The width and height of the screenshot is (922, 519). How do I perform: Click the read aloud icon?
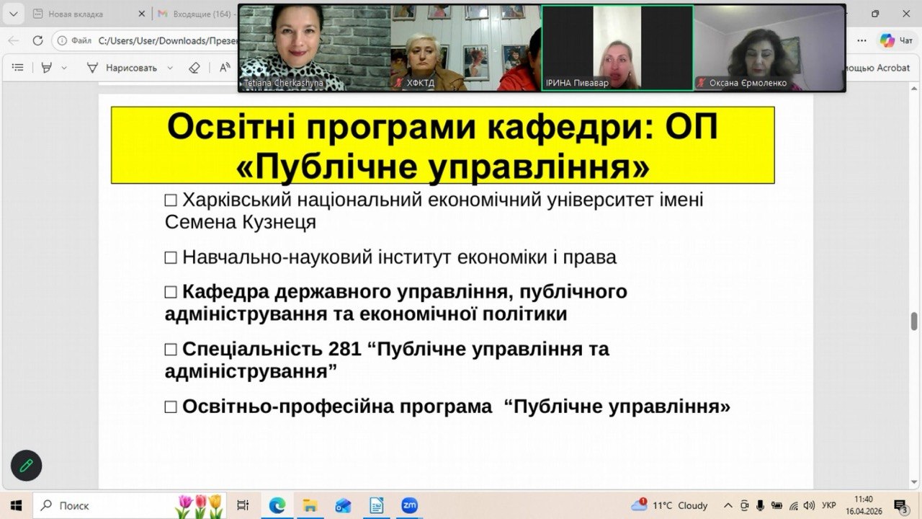[x=224, y=68]
